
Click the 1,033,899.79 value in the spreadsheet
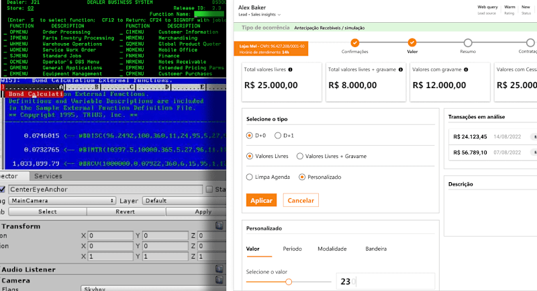(x=36, y=163)
